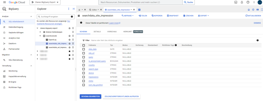Switch to the DETAILS tab
This screenshot has height=101, width=263.
pos(97,32)
